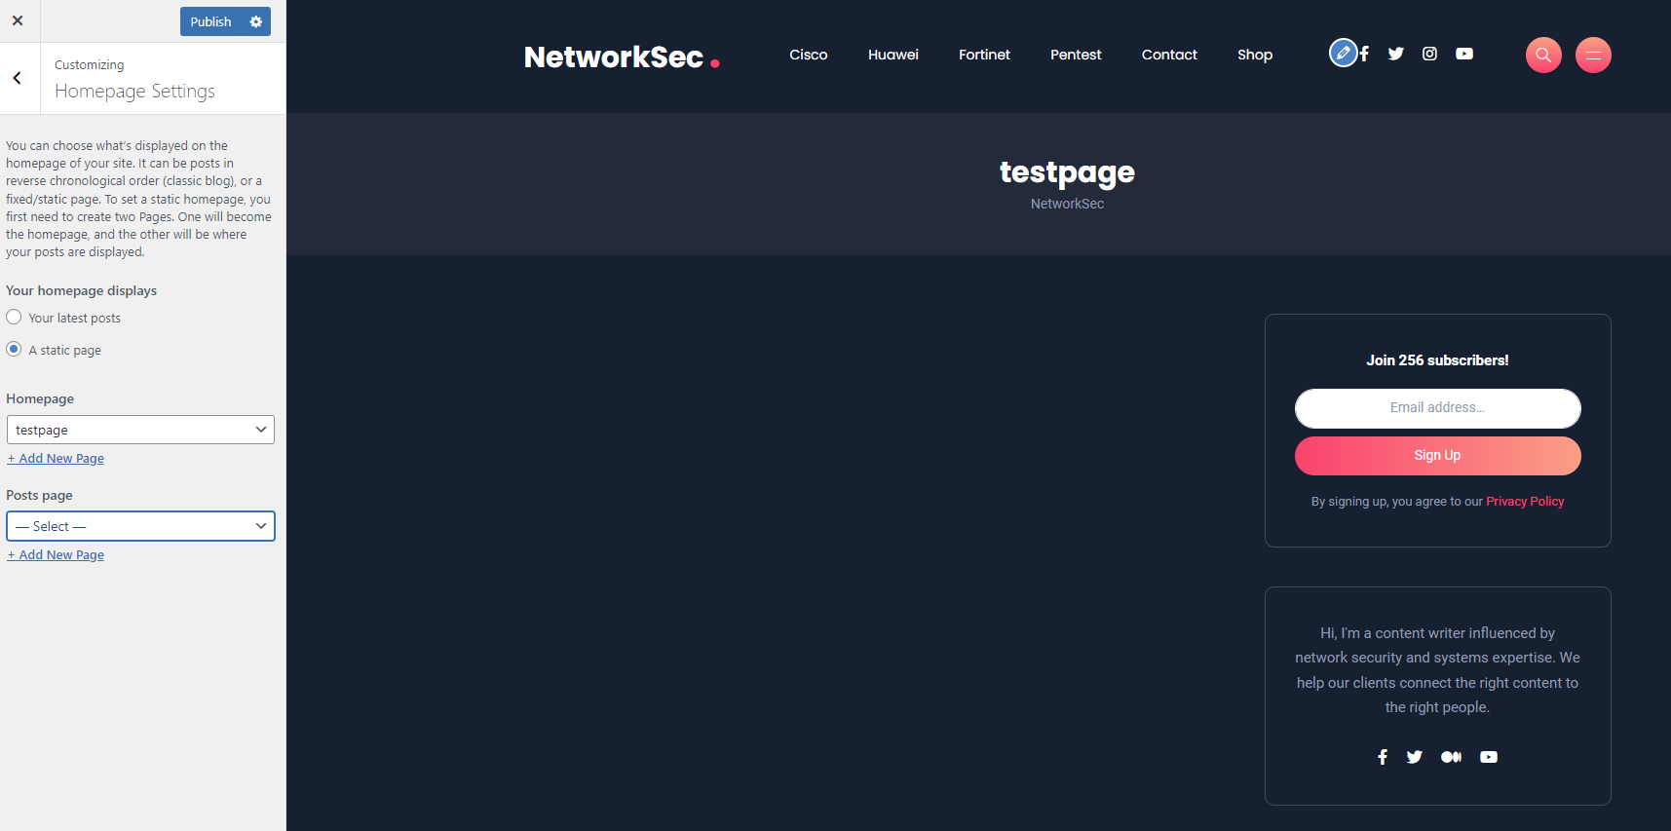
Task: Click the Sign Up button
Action: pyautogui.click(x=1438, y=456)
